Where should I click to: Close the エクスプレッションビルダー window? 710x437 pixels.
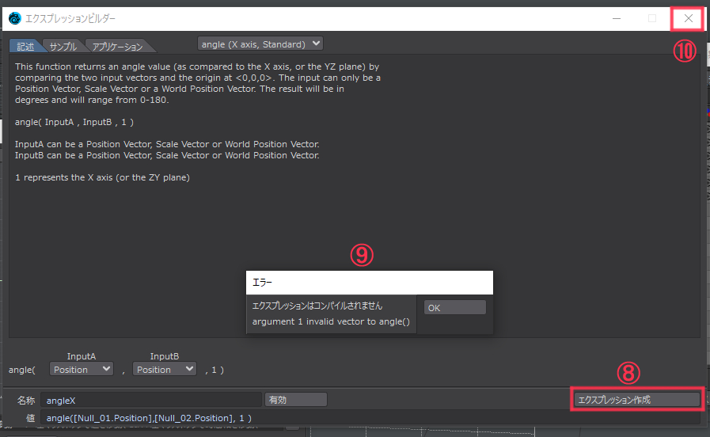[x=688, y=18]
